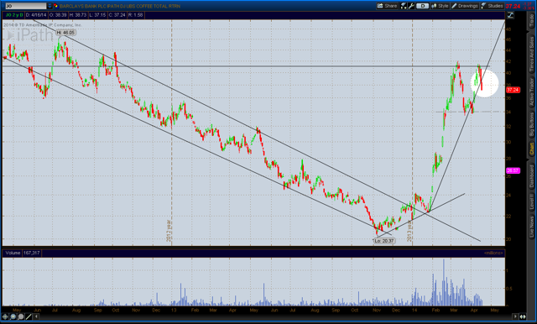Screen dimensions: 537x324
Task: Open the Active Trader side tab
Action: point(531,91)
